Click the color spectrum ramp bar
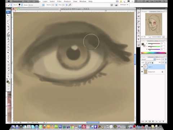The image size is (173, 130). click(x=154, y=53)
